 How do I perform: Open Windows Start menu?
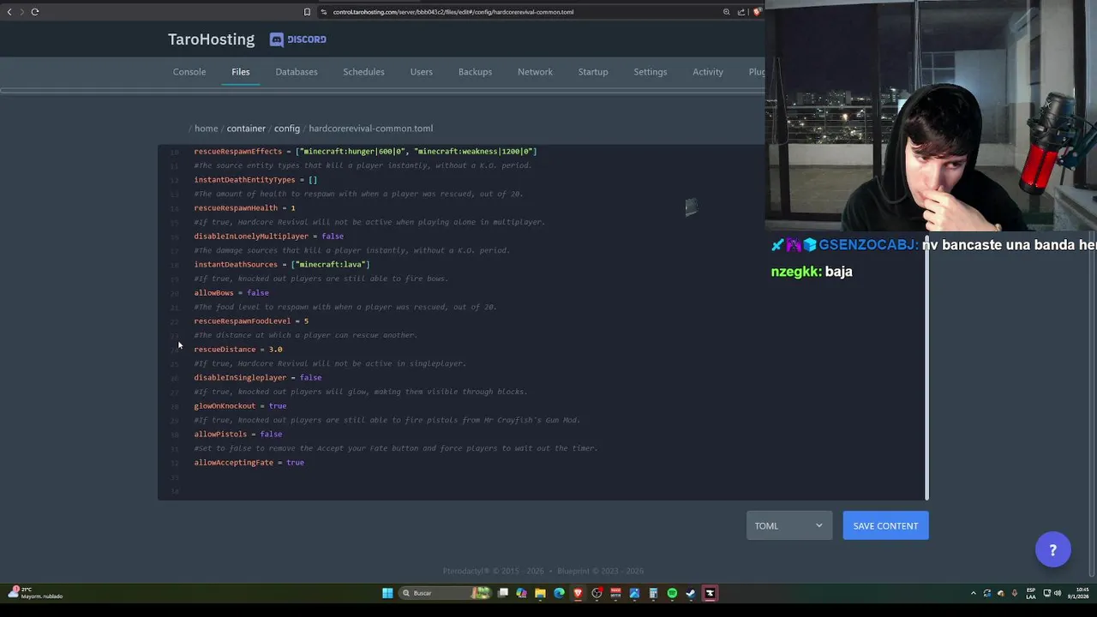[387, 593]
